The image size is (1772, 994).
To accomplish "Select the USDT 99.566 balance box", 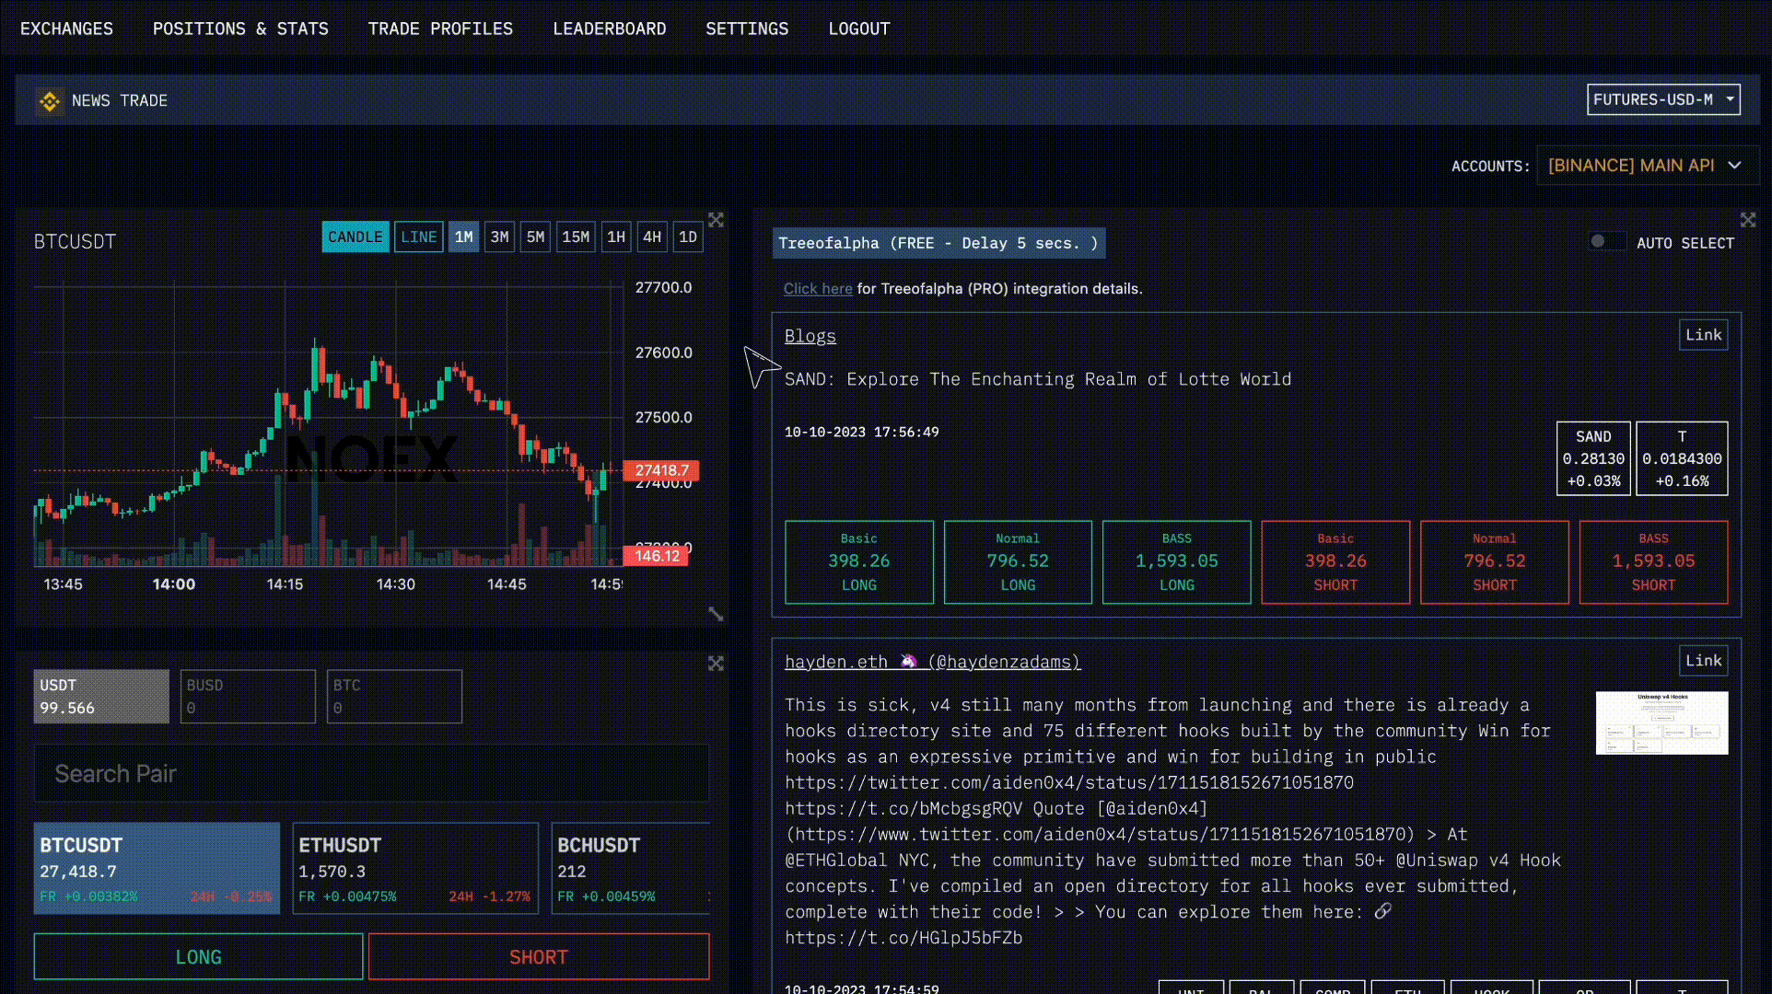I will click(x=101, y=697).
